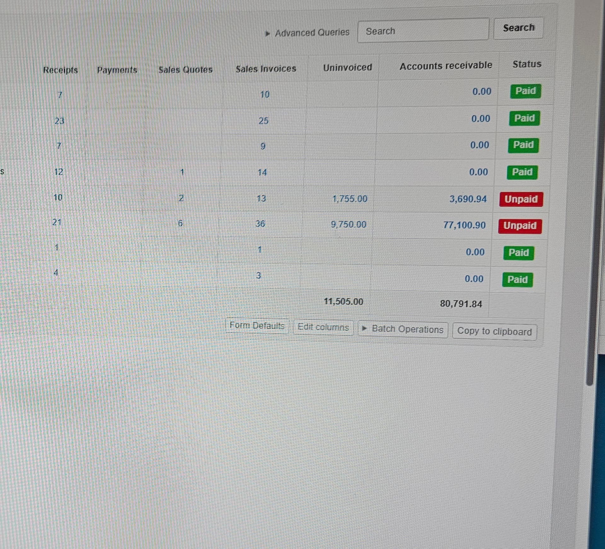The height and width of the screenshot is (549, 605).
Task: Click the accounts receivable total 80,791.84
Action: click(x=461, y=304)
